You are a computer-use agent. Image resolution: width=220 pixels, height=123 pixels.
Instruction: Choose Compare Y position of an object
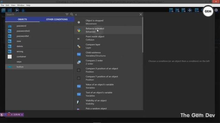click(108, 78)
